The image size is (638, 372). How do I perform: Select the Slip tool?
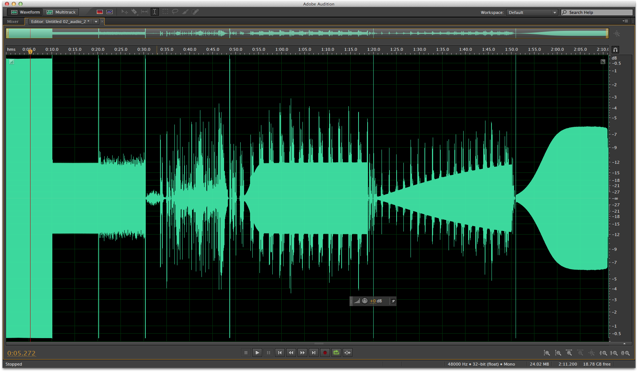coord(145,12)
